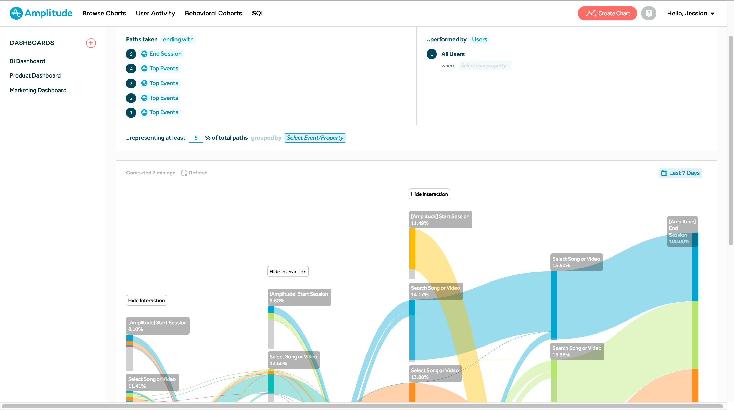
Task: Add a new dashboard with plus icon
Action: click(91, 43)
